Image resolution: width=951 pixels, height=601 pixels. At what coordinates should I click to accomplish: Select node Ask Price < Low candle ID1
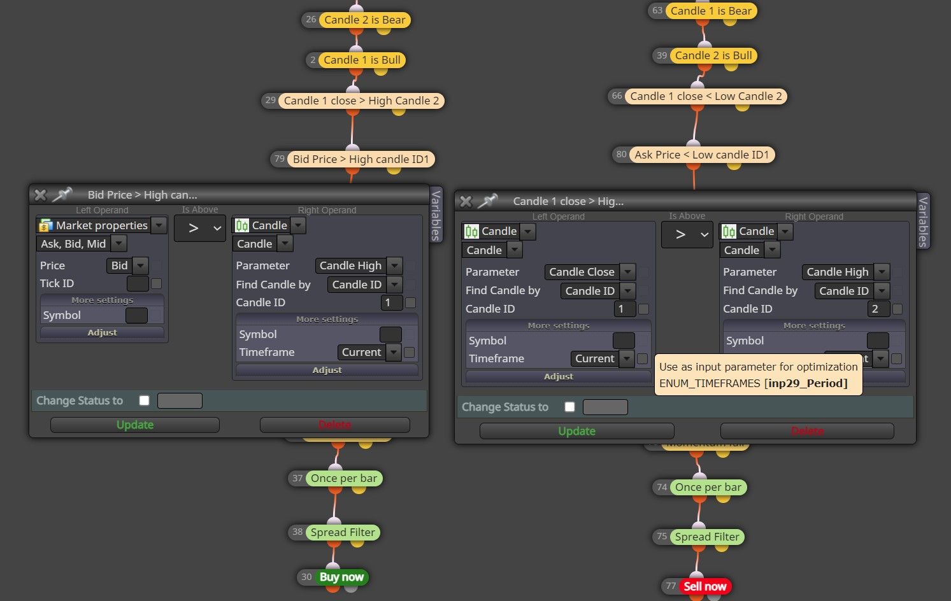(702, 155)
